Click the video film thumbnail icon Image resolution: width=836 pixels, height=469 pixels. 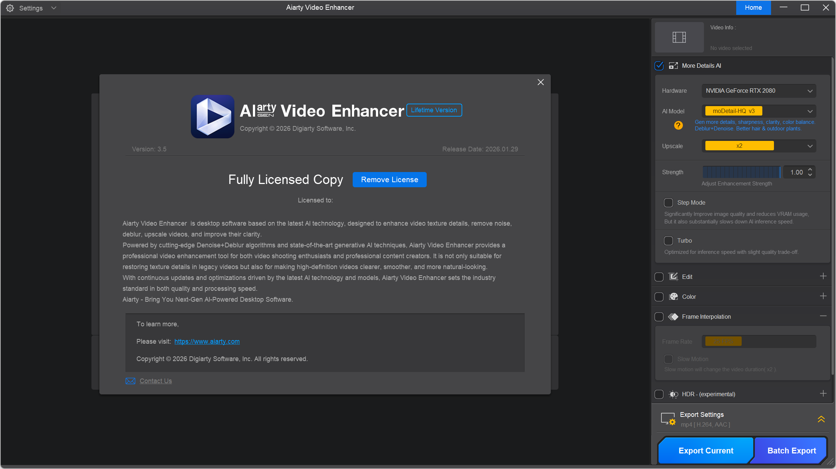(679, 37)
